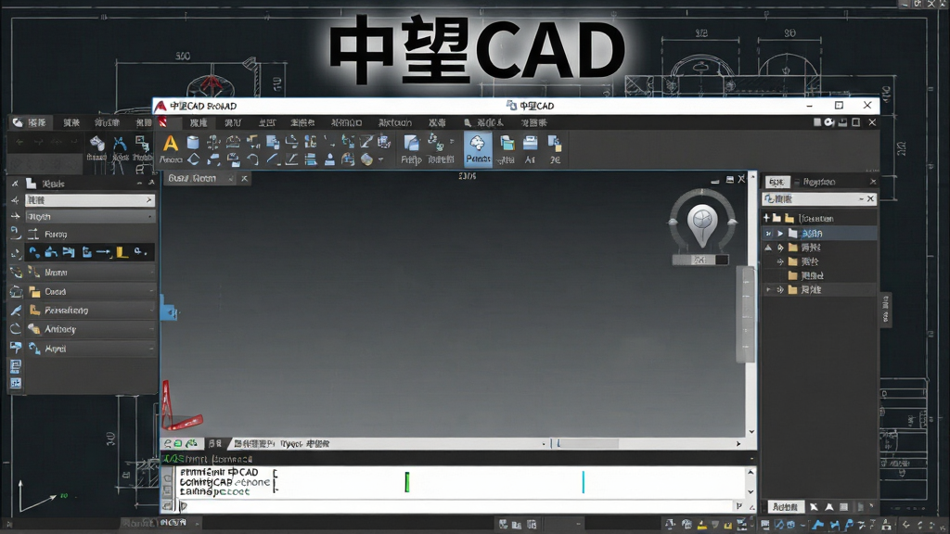Screen dimensions: 950x534
Task: Expand the Antrady row in left panel
Action: tap(90, 329)
